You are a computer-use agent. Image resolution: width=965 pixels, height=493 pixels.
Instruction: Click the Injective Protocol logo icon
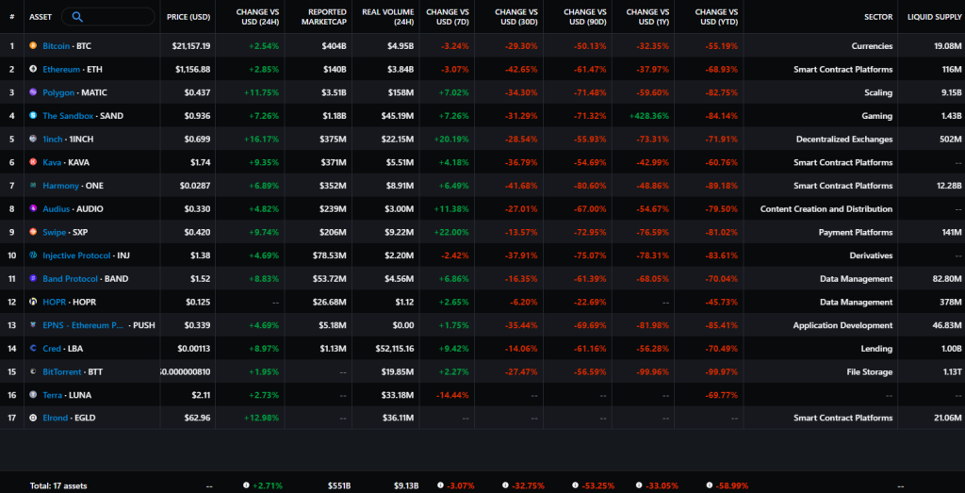point(33,255)
